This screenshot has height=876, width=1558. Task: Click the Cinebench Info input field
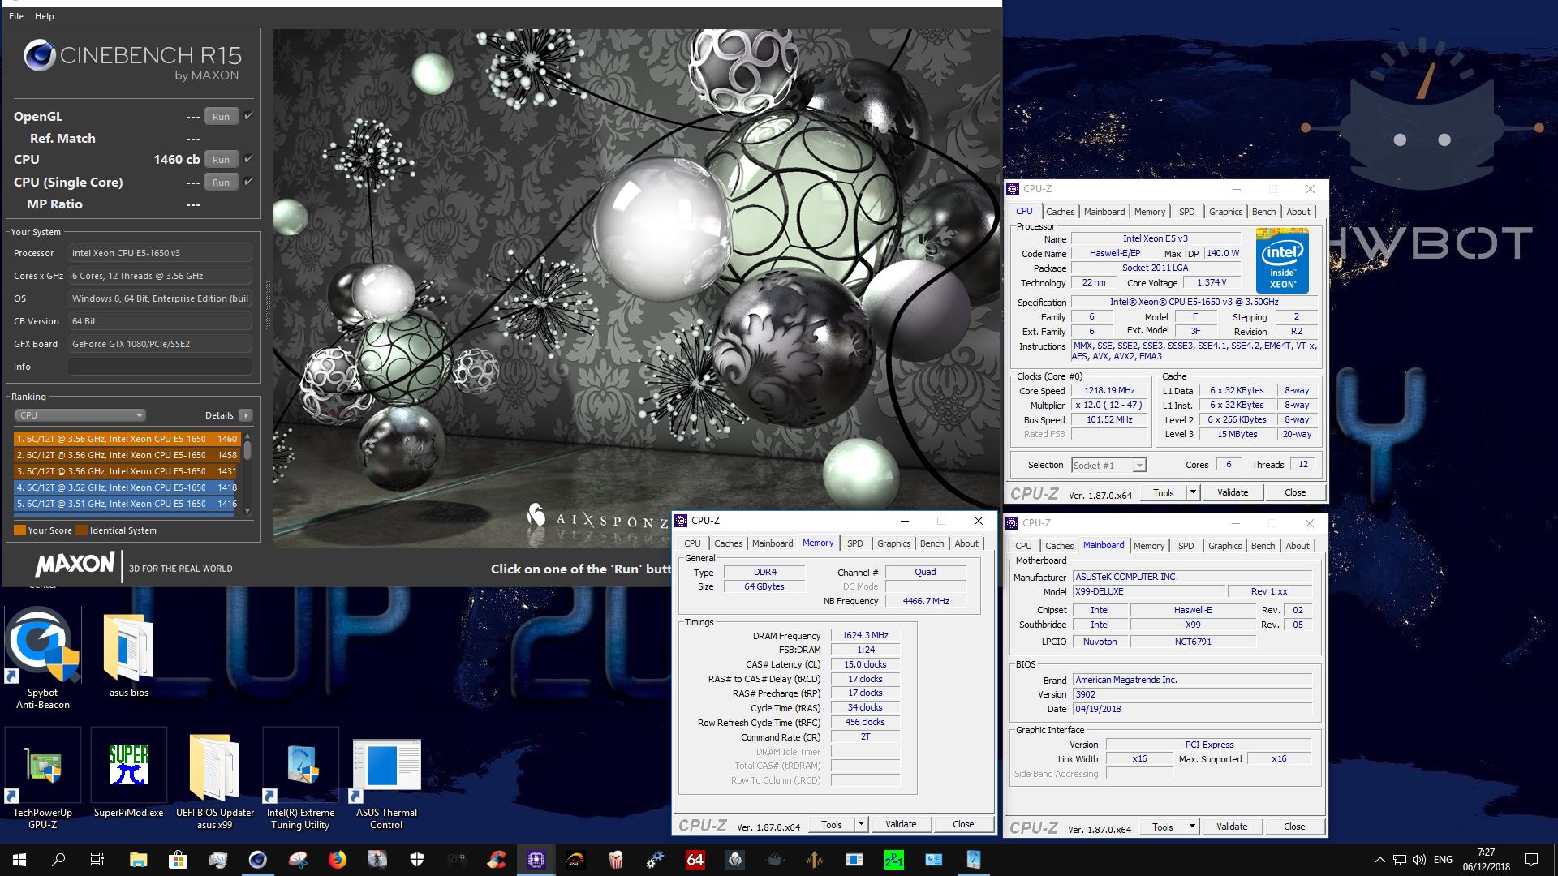click(x=161, y=367)
